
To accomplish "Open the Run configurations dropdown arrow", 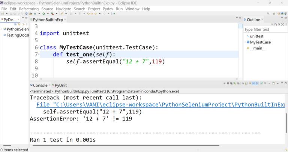I will [48, 13].
